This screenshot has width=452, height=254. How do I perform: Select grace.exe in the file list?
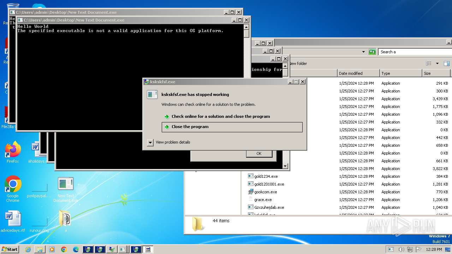[263, 200]
